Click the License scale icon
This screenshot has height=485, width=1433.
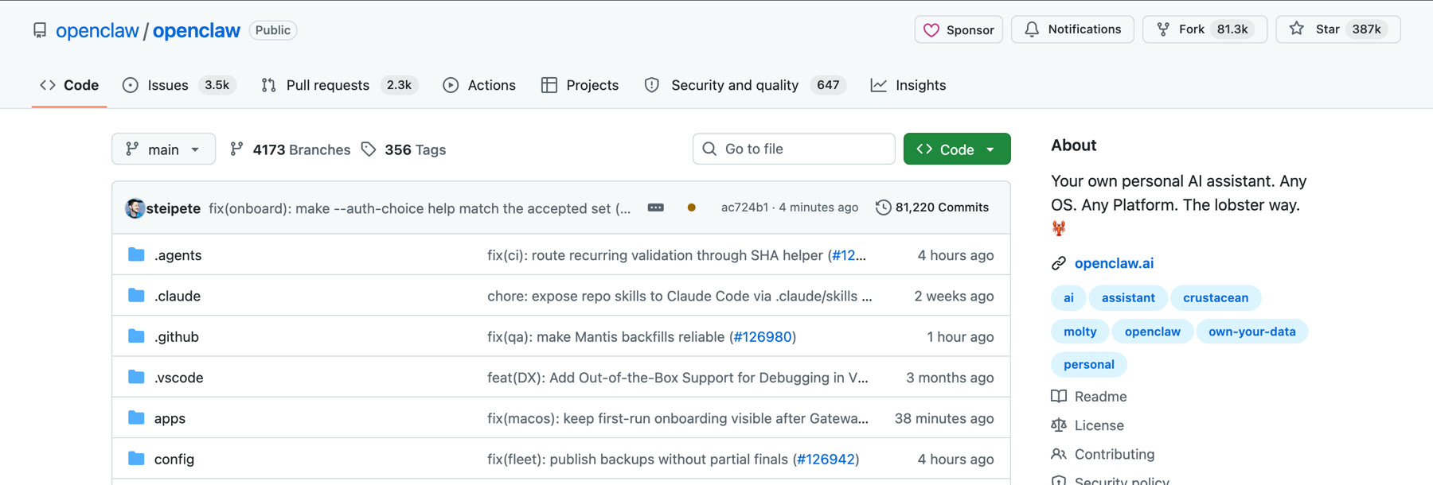[x=1059, y=425]
